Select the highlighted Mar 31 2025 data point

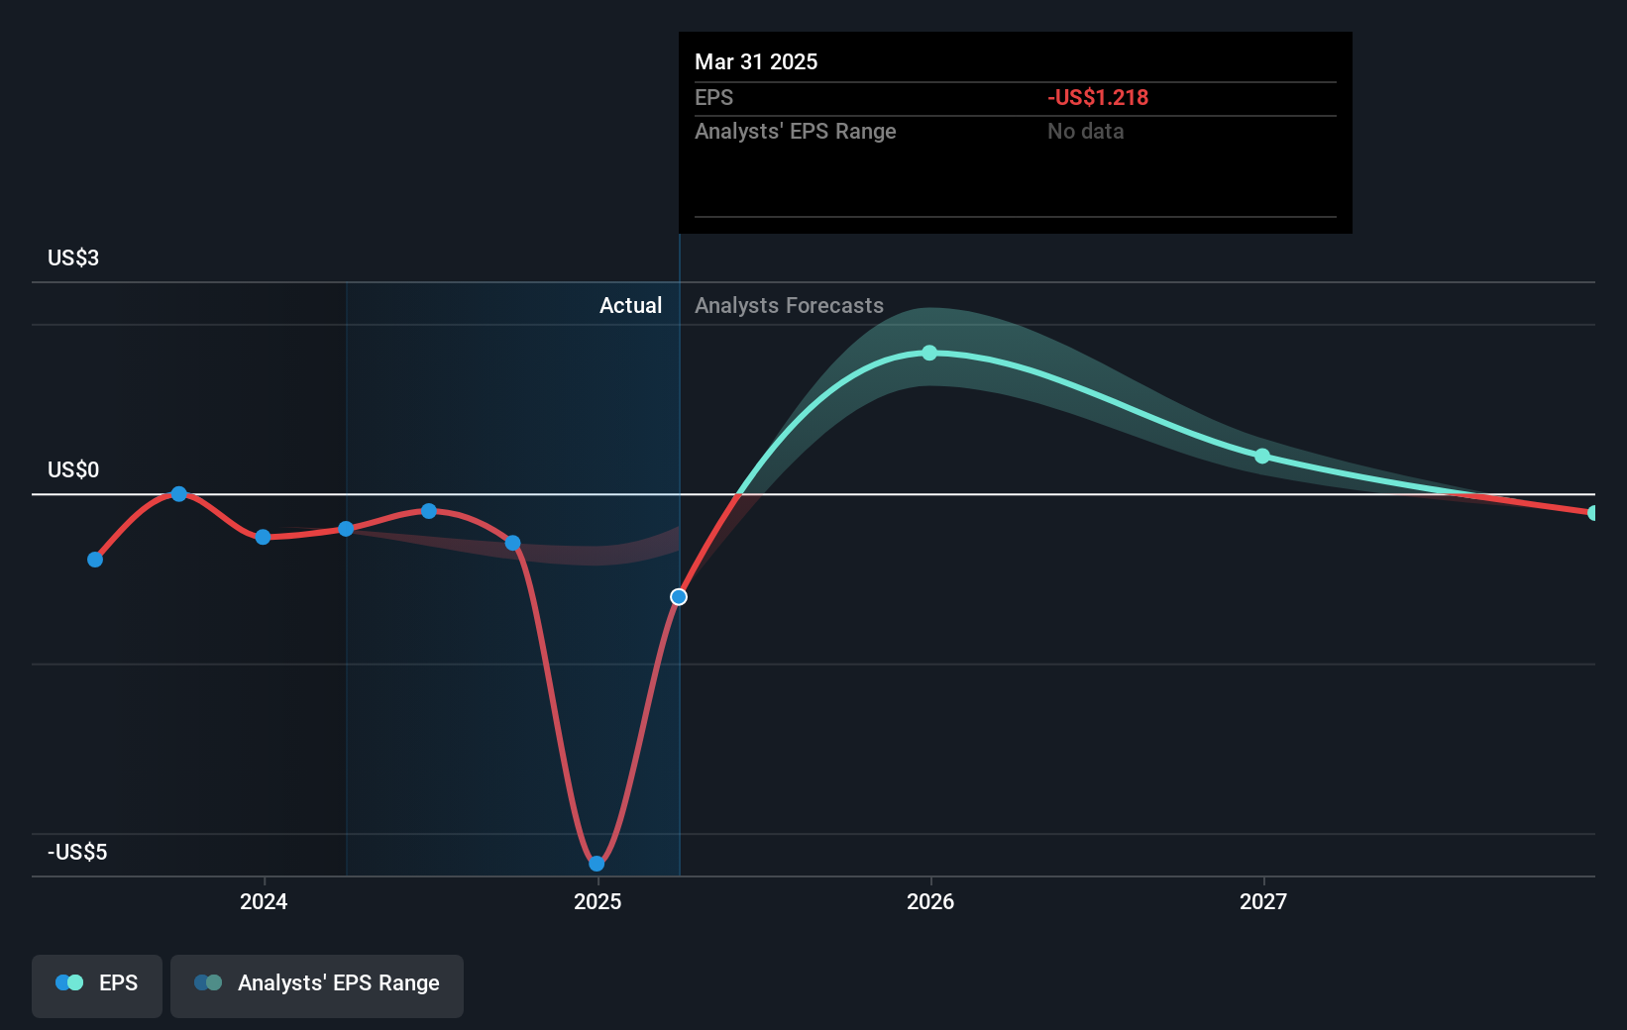[679, 596]
